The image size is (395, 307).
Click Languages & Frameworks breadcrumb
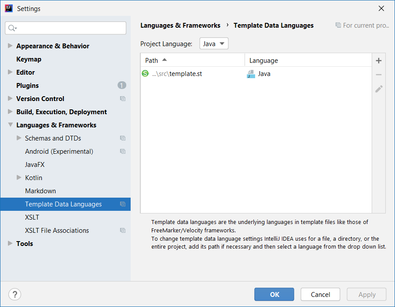click(180, 25)
